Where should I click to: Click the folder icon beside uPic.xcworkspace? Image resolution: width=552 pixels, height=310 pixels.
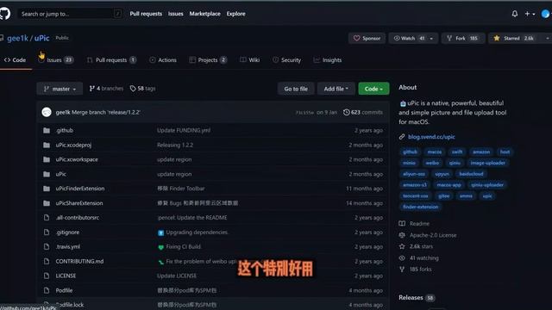coord(47,159)
